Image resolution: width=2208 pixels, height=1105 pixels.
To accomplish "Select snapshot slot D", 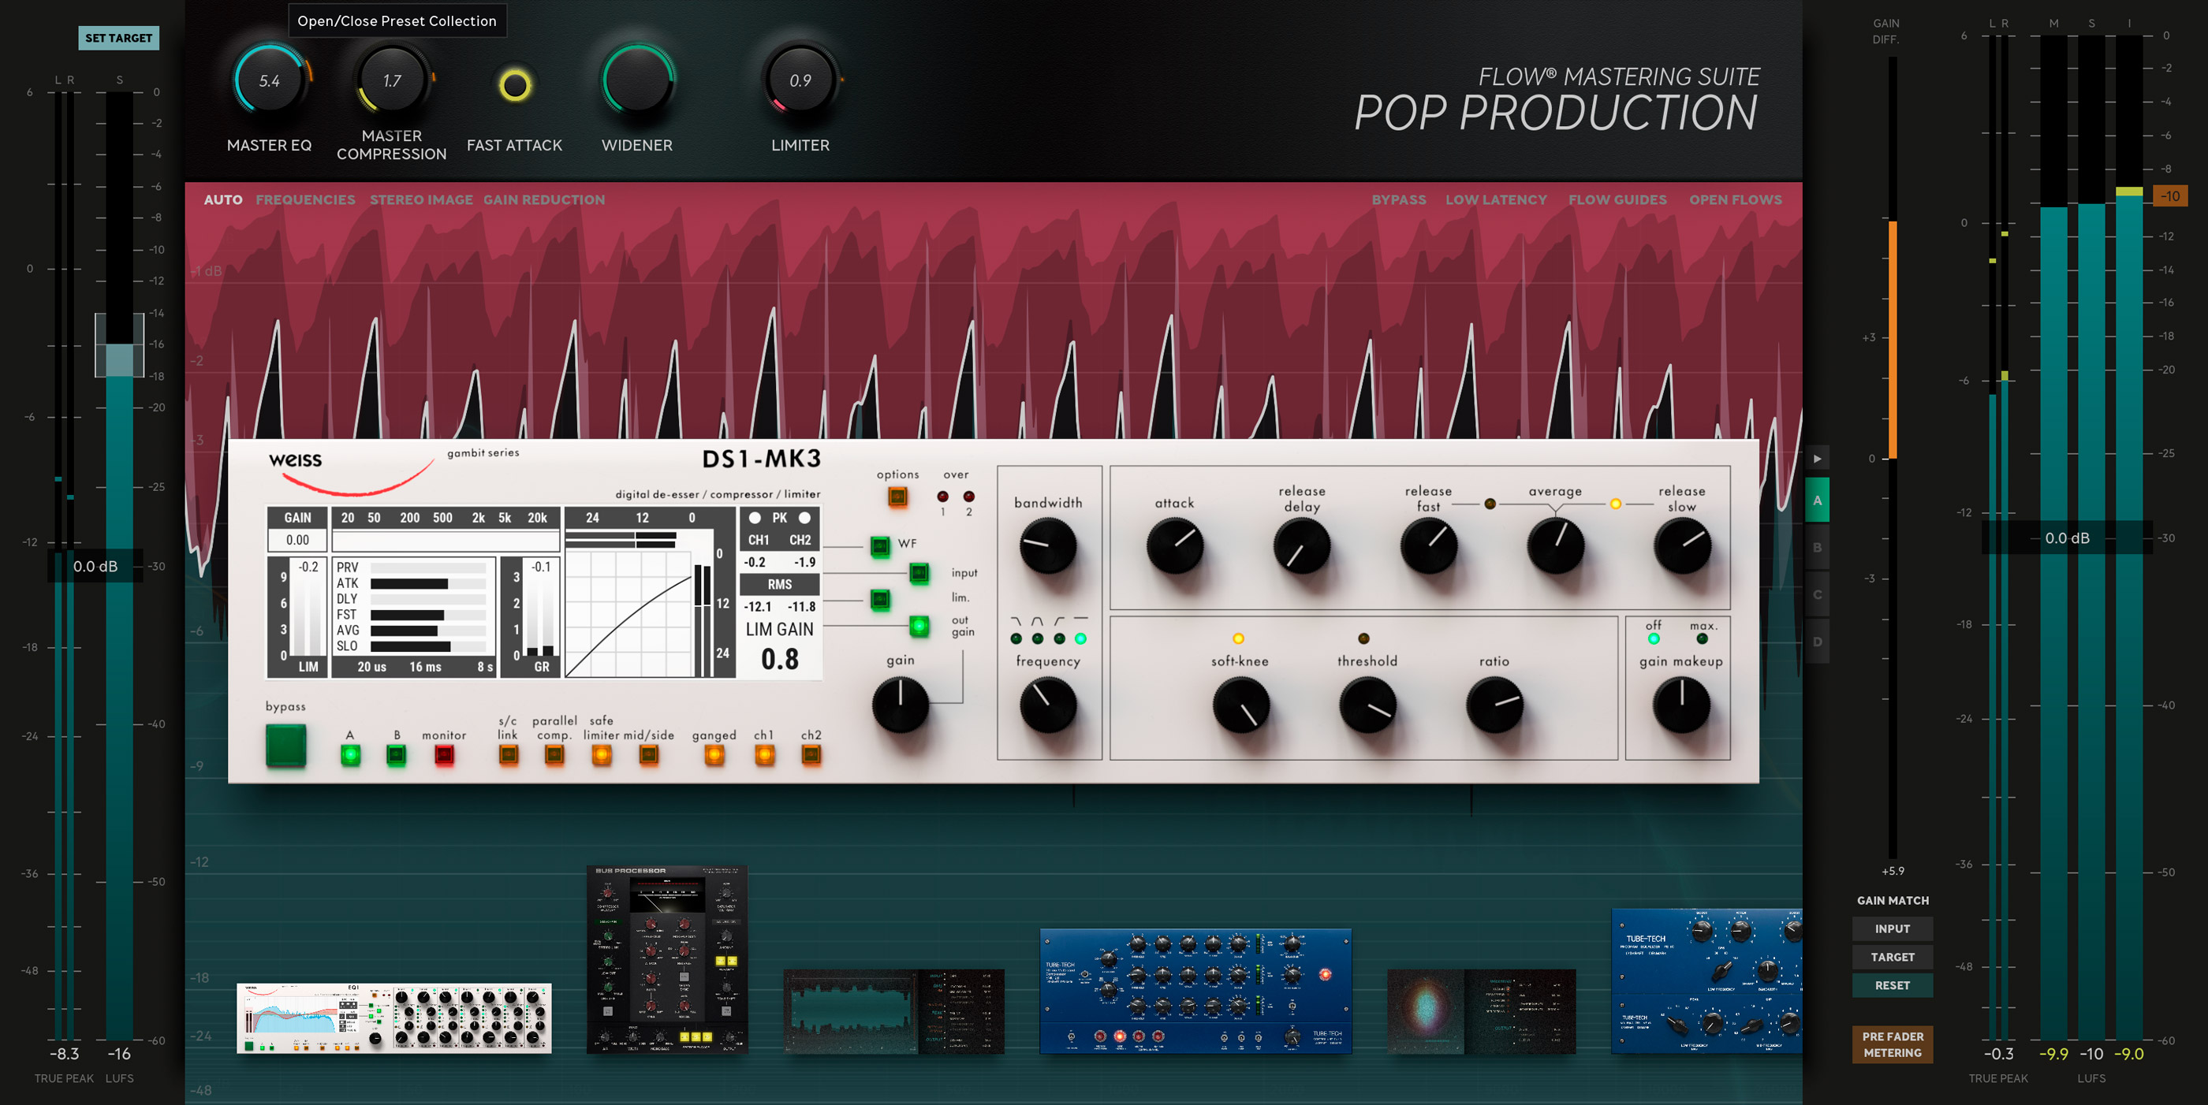I will pos(1817,642).
